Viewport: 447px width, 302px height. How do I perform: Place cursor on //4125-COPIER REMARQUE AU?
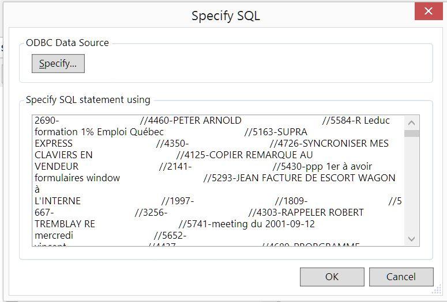(245, 155)
